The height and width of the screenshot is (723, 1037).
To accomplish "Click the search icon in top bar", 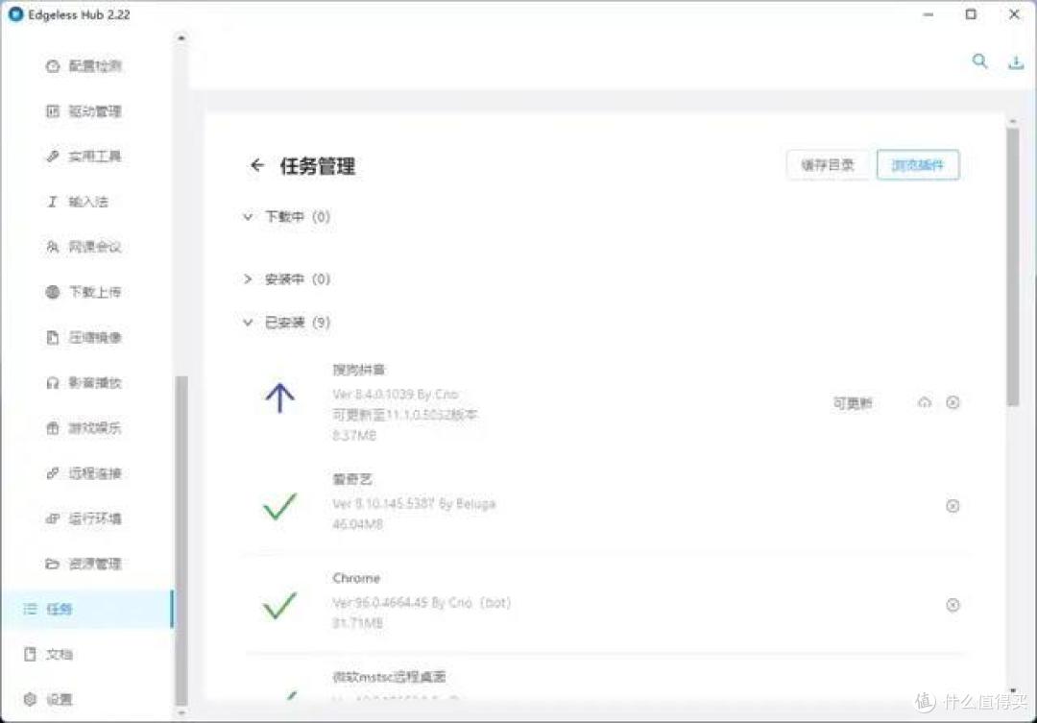I will coord(979,61).
